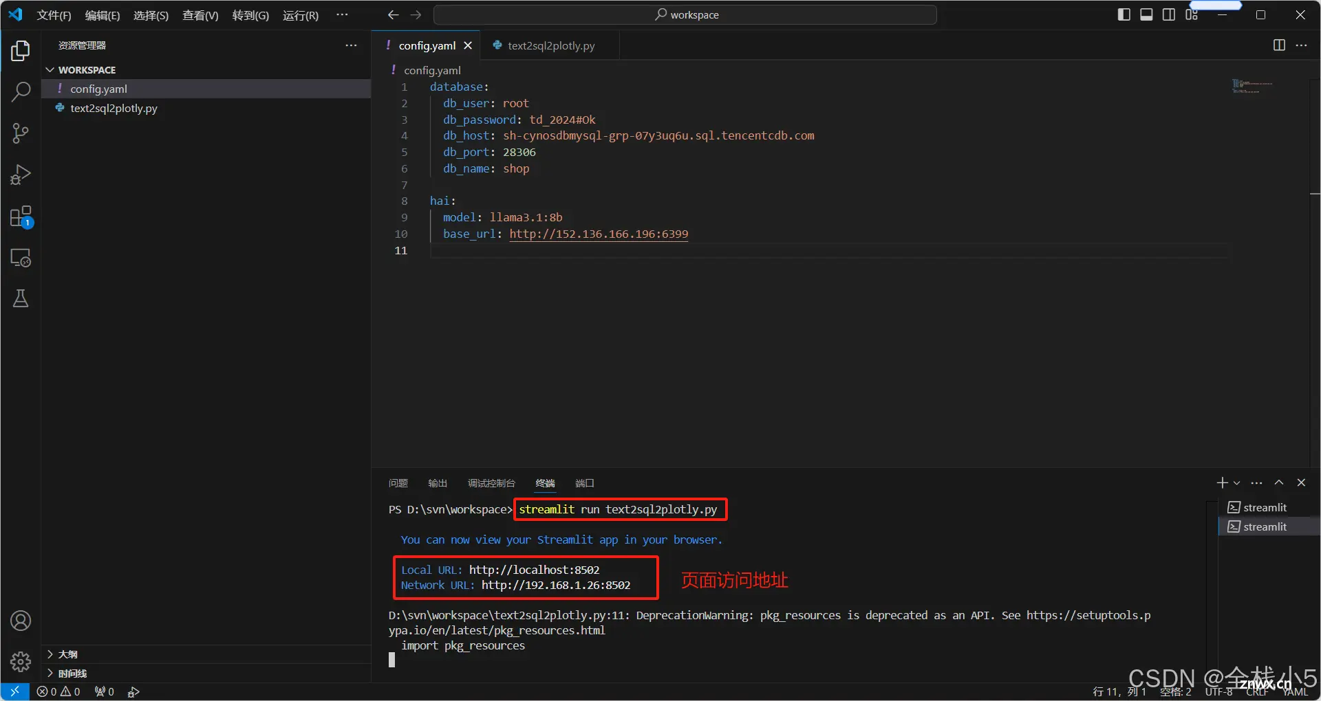This screenshot has height=701, width=1321.
Task: Open Extensions view with update badge
Action: [21, 216]
